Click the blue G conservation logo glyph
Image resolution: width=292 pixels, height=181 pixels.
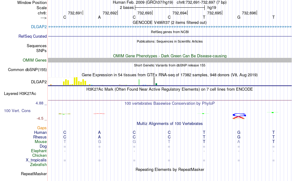click(x=239, y=115)
